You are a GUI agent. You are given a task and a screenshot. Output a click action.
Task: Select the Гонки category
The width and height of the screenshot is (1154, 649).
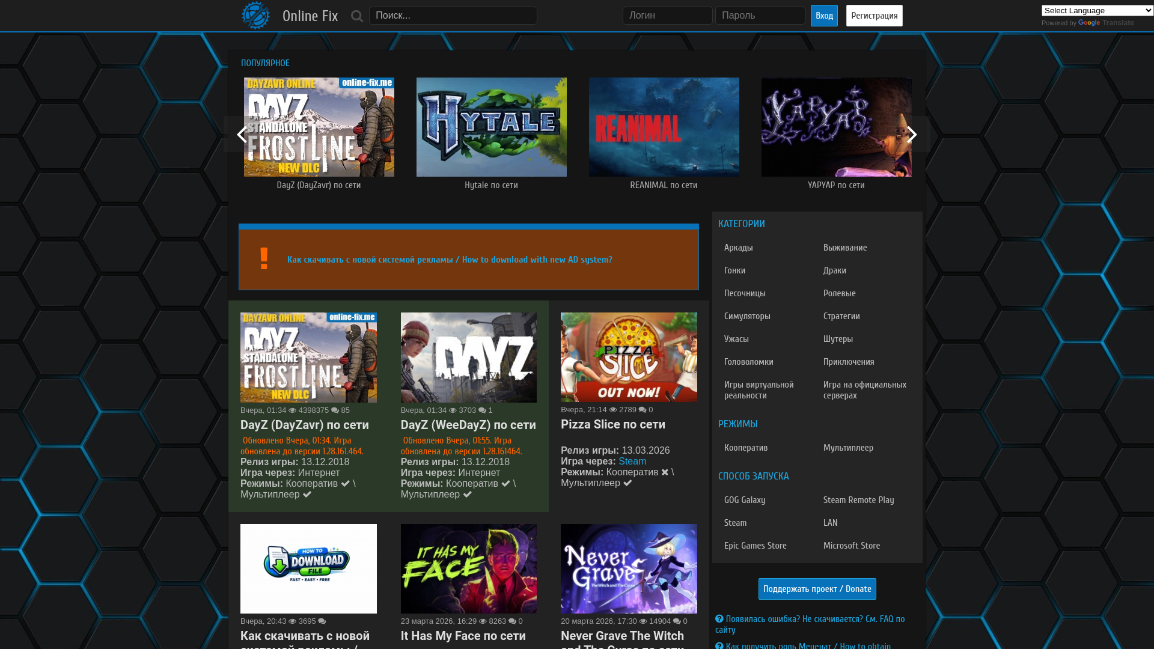[734, 270]
